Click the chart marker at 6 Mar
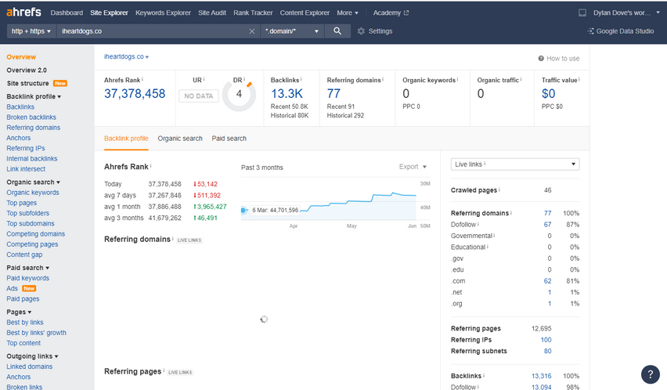The height and width of the screenshot is (390, 667). pyautogui.click(x=243, y=210)
